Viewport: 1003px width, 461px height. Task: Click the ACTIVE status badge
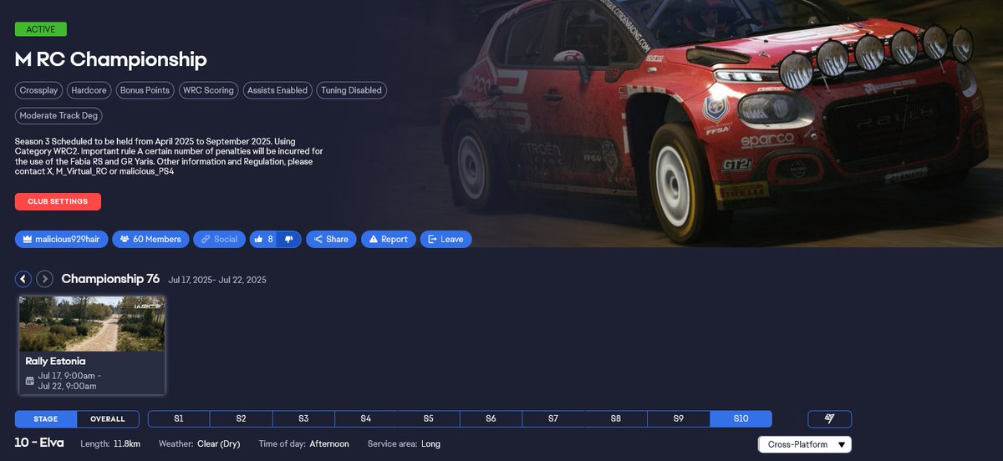coord(40,29)
